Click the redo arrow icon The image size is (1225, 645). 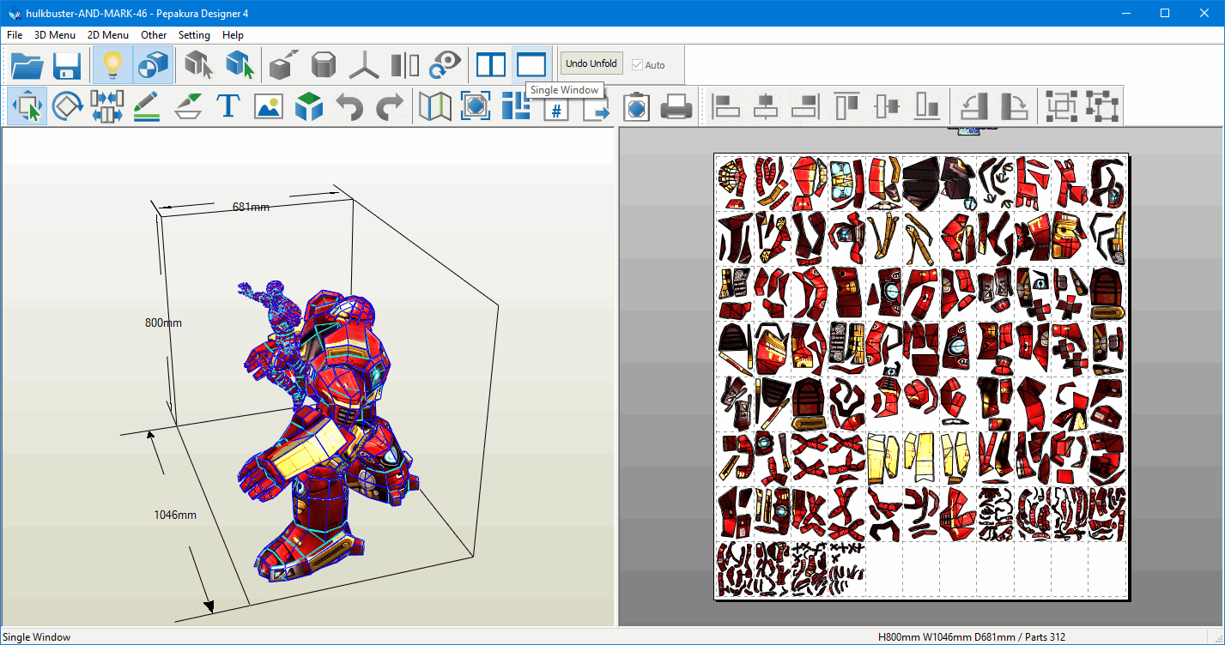pyautogui.click(x=390, y=106)
